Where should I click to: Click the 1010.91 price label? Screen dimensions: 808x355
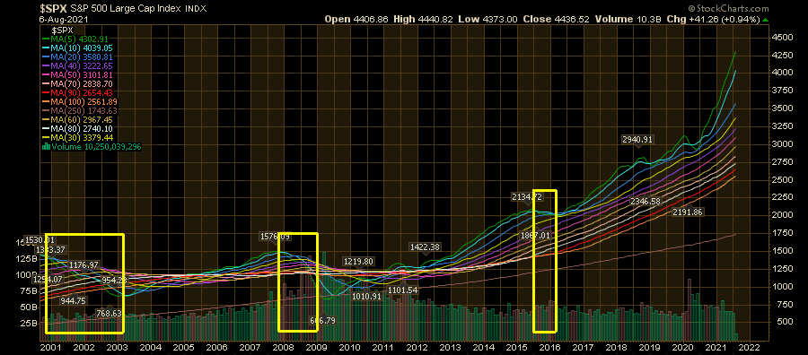click(366, 297)
